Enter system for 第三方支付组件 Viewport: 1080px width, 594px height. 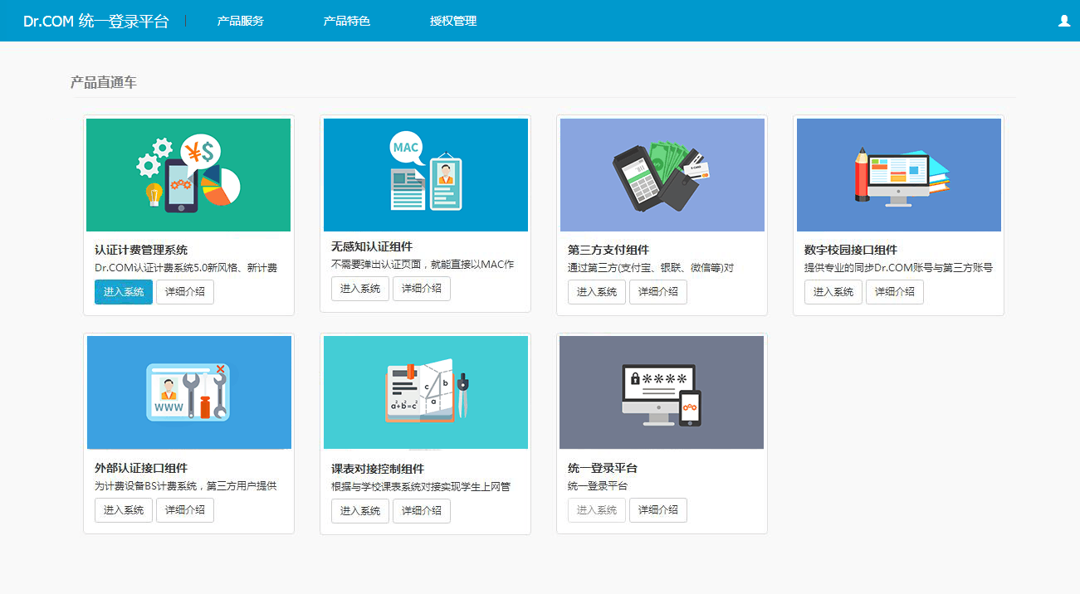click(597, 292)
